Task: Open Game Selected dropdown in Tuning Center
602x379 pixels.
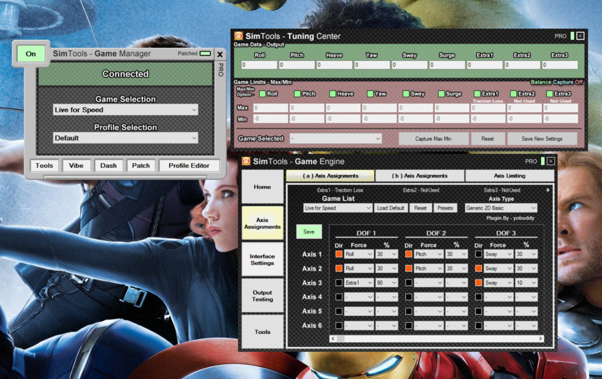Action: [x=336, y=139]
